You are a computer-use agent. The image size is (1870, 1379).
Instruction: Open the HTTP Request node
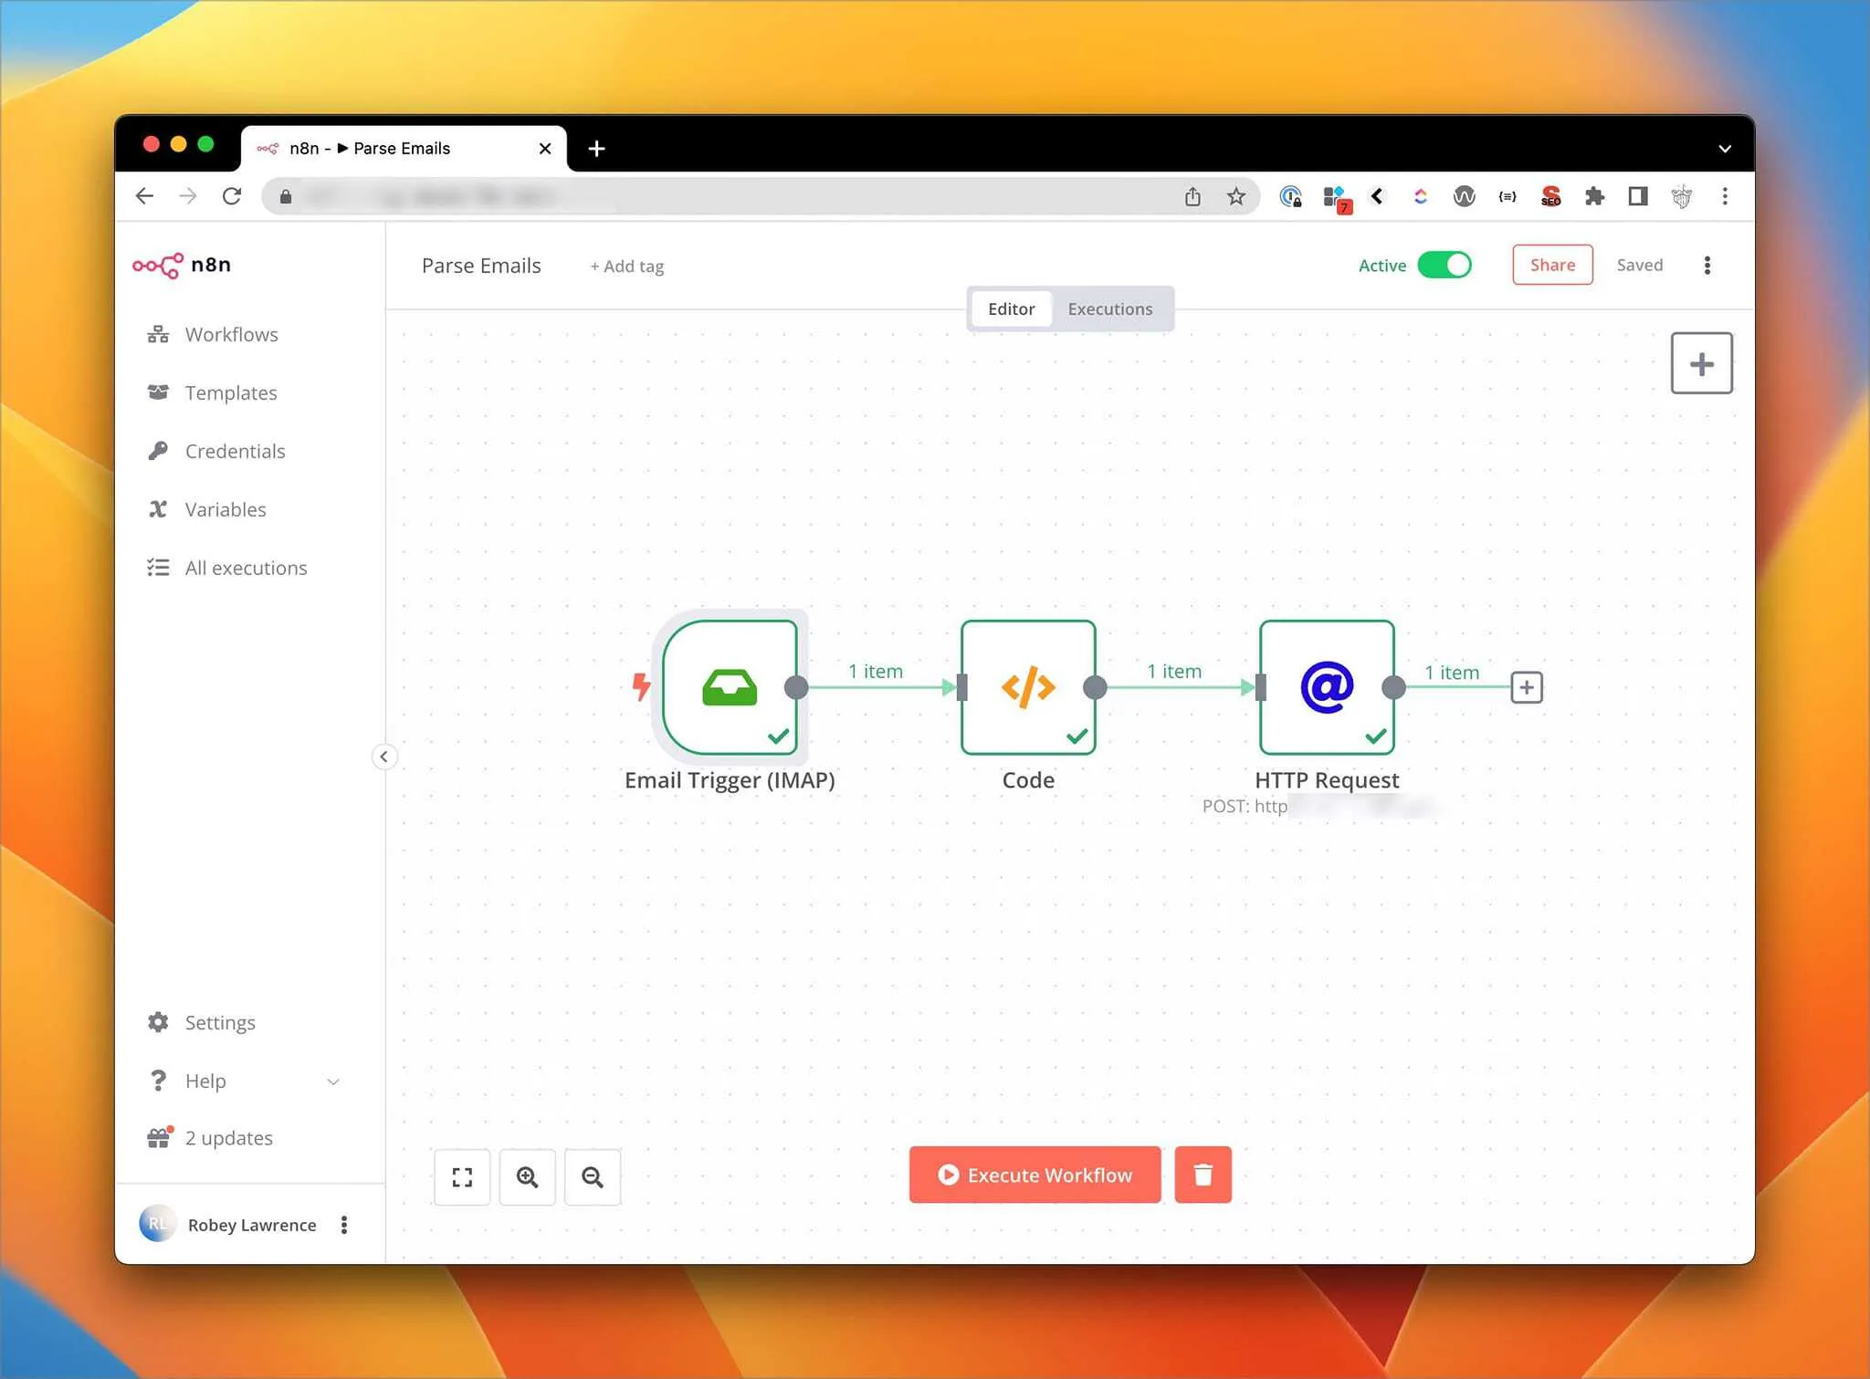(x=1327, y=687)
